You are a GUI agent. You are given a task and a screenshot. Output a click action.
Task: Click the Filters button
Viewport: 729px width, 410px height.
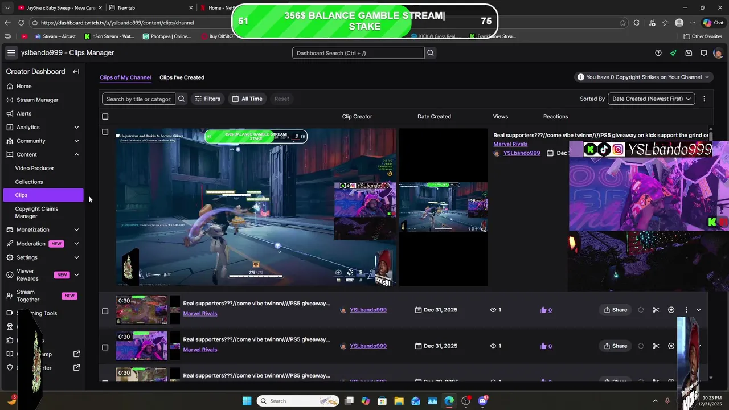tap(207, 99)
